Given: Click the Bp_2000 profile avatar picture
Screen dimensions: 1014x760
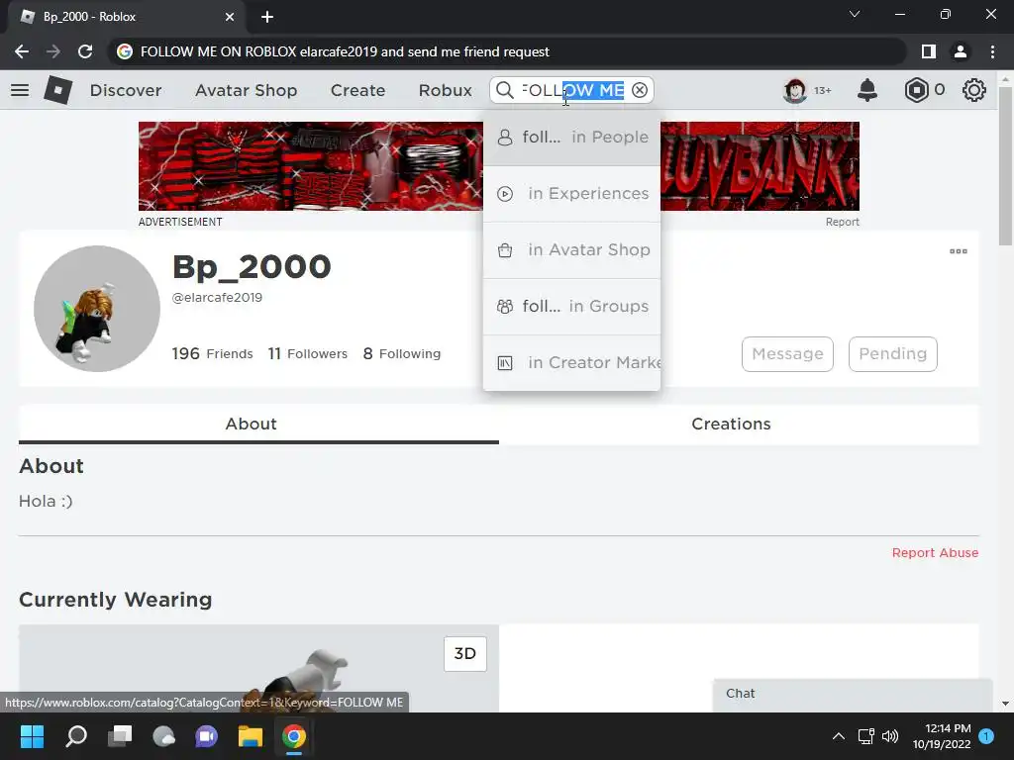Looking at the screenshot, I should (97, 309).
